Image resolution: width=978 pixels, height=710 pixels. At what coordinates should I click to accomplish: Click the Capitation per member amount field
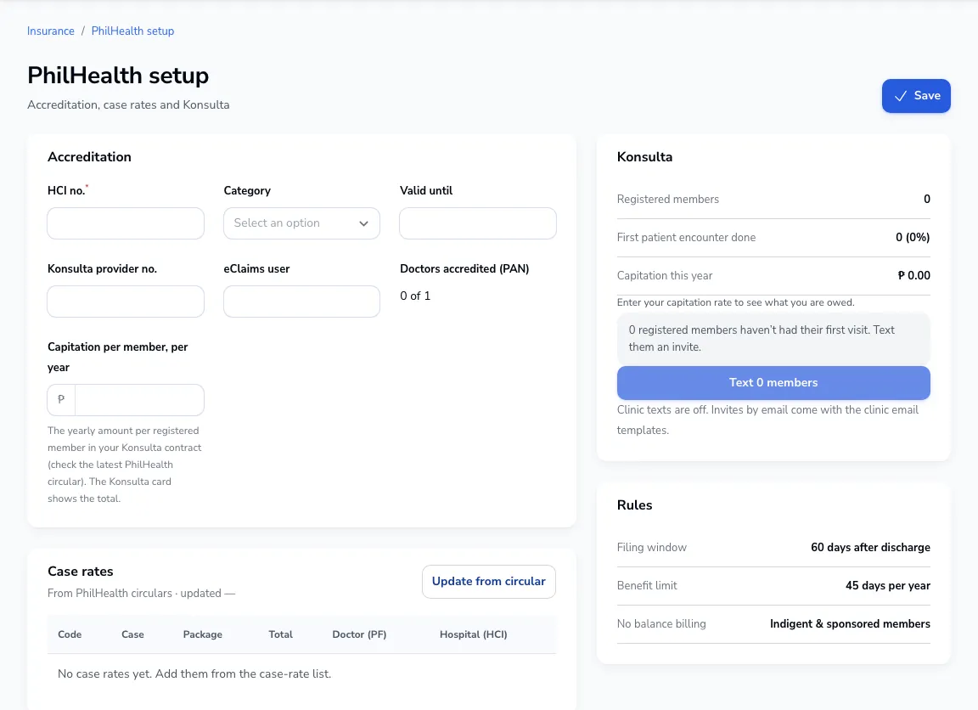pos(139,400)
